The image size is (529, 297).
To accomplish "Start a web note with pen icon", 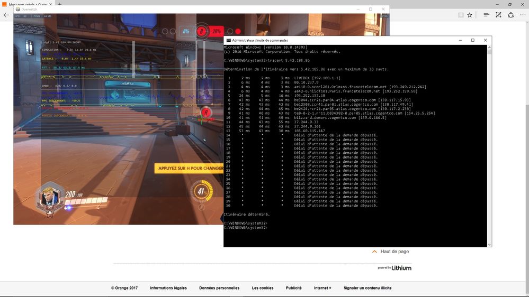I will (498, 15).
